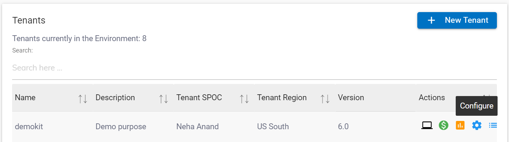Viewport: 509px width, 142px height.
Task: Click the 'Demo purpose' description cell
Action: click(121, 127)
